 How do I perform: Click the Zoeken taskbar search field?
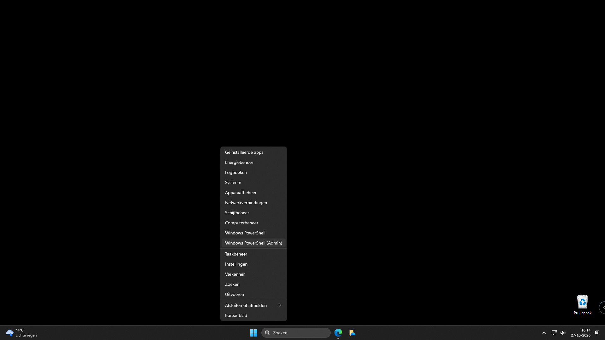[296, 333]
